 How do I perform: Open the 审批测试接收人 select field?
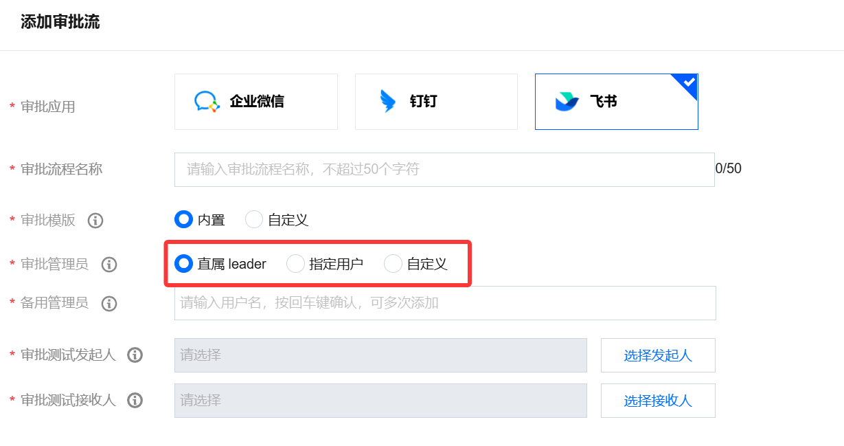380,401
